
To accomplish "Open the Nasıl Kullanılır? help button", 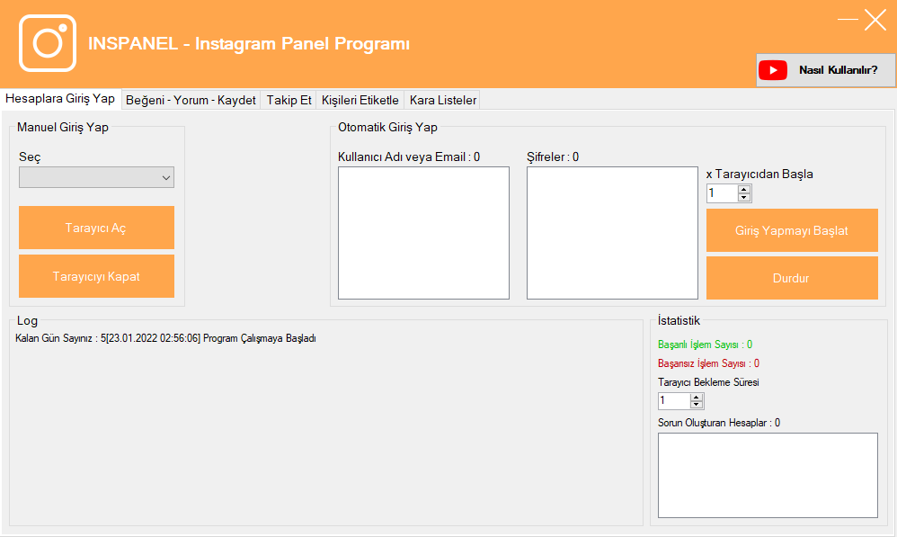I will click(825, 70).
